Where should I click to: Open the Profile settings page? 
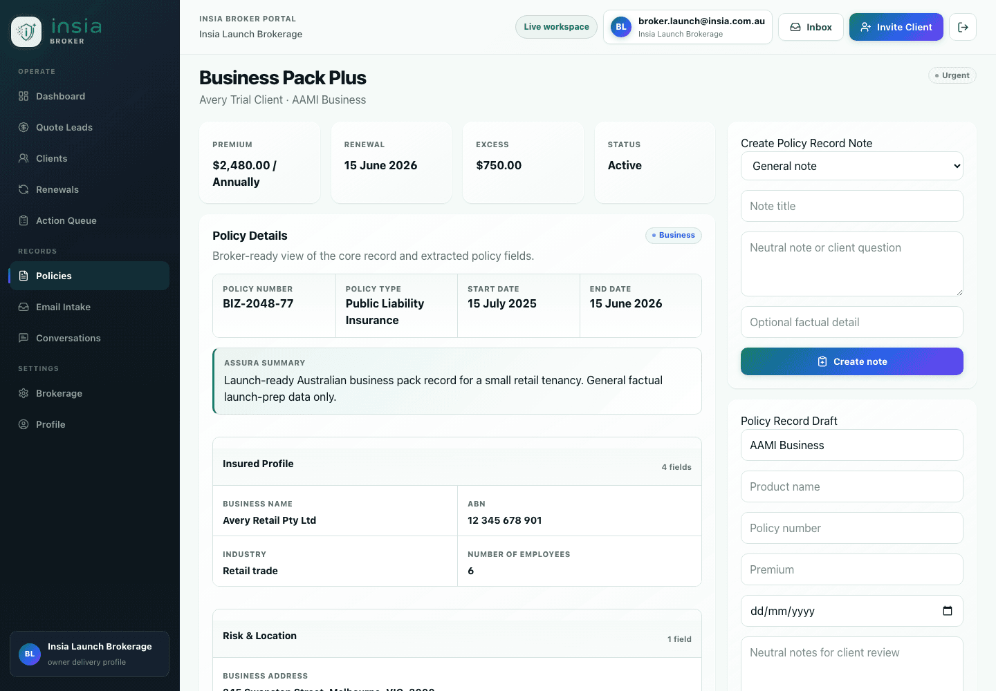click(89, 424)
